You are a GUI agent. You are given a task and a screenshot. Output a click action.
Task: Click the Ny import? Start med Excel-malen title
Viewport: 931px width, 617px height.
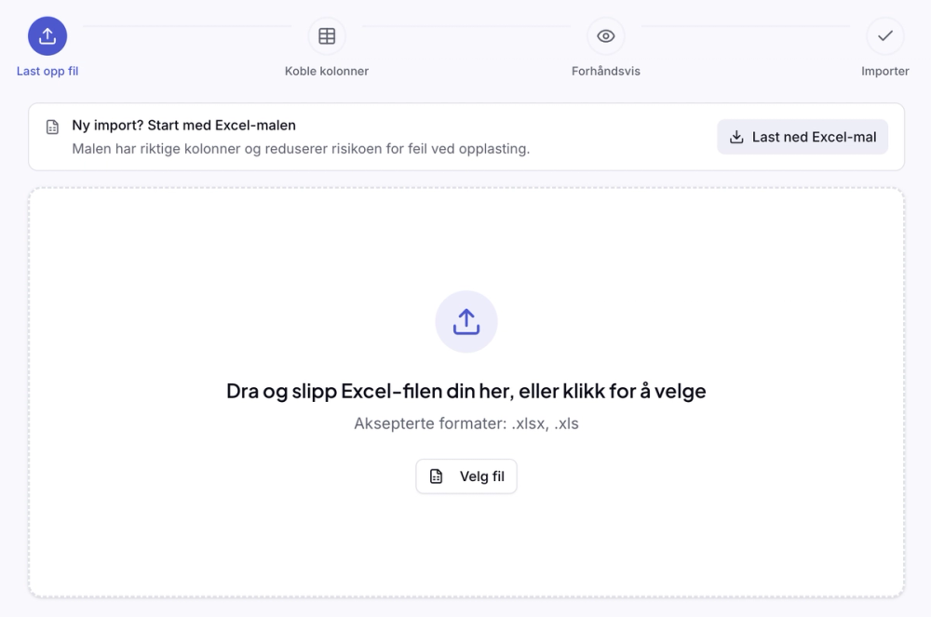[x=184, y=126]
